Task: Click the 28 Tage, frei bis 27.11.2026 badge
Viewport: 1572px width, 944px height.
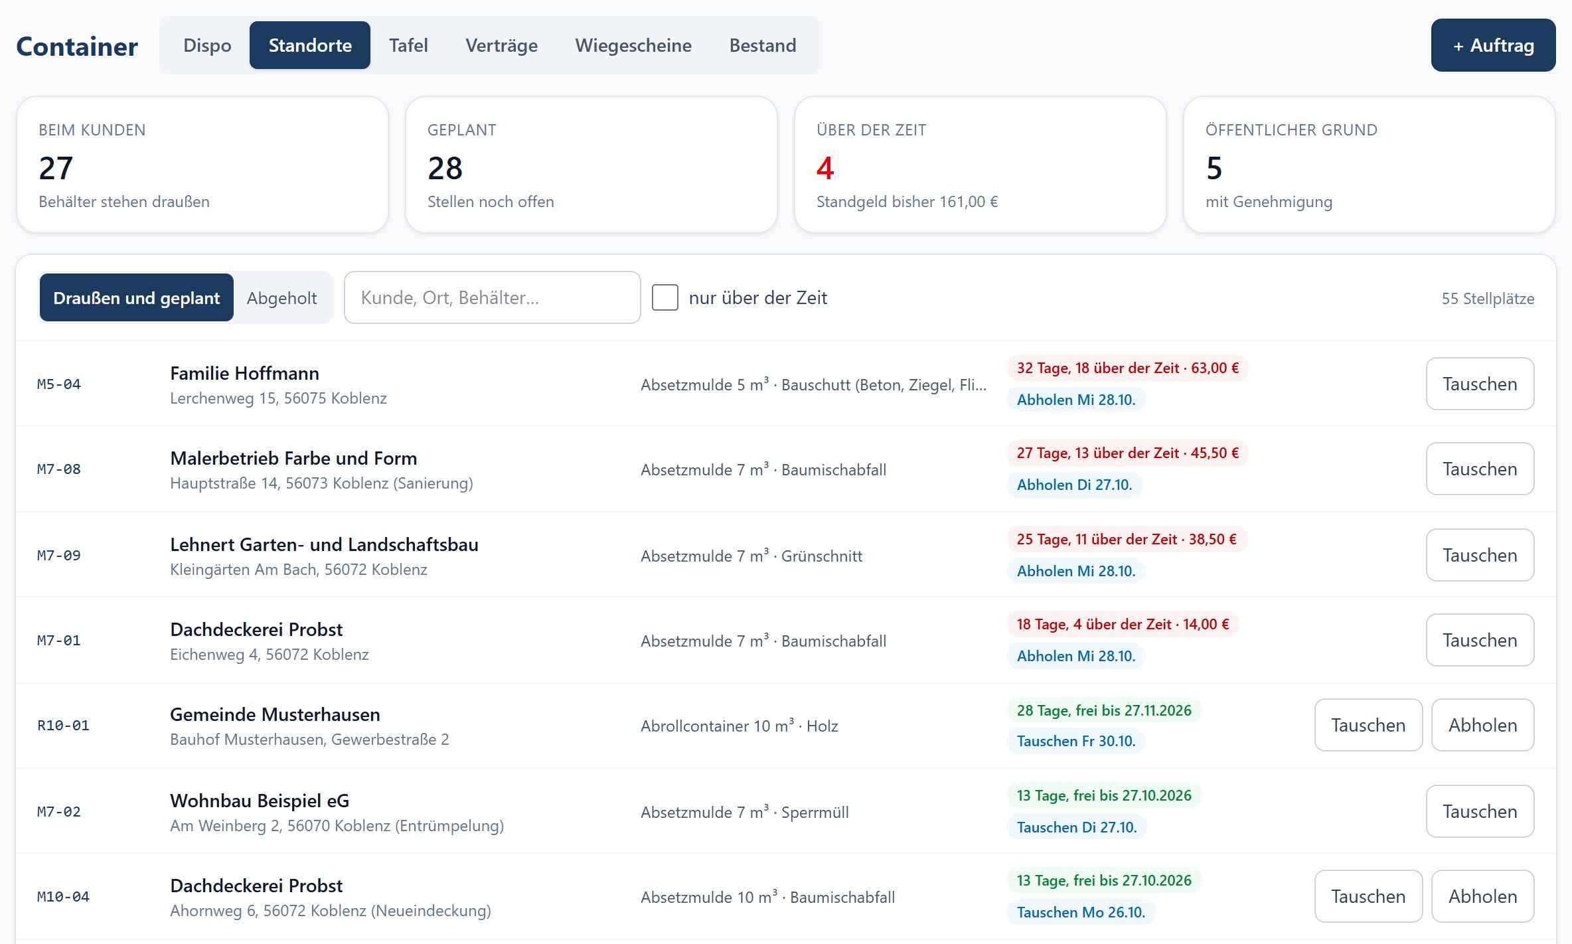Action: [1104, 710]
